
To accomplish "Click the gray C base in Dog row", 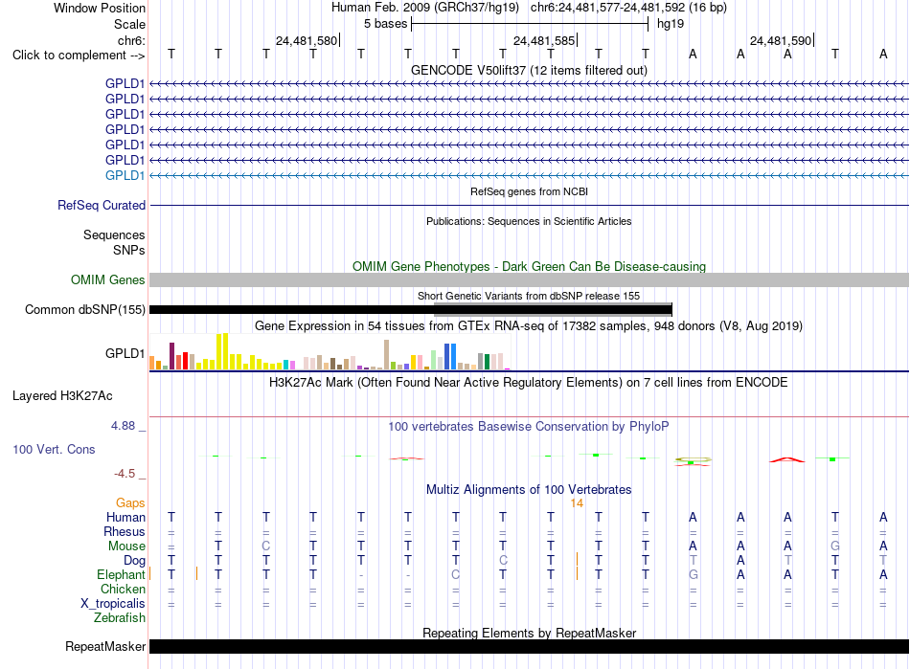I will pos(503,560).
